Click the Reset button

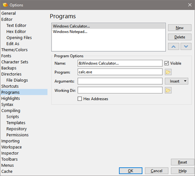(182, 162)
